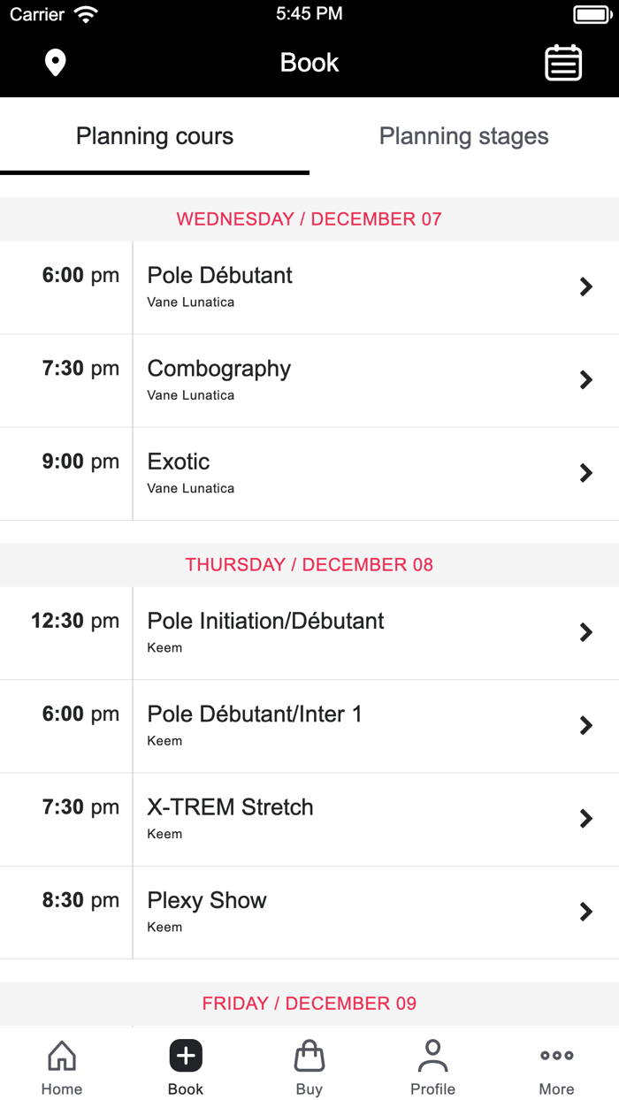The height and width of the screenshot is (1100, 619).
Task: Switch to Planning cours tab
Action: click(155, 136)
